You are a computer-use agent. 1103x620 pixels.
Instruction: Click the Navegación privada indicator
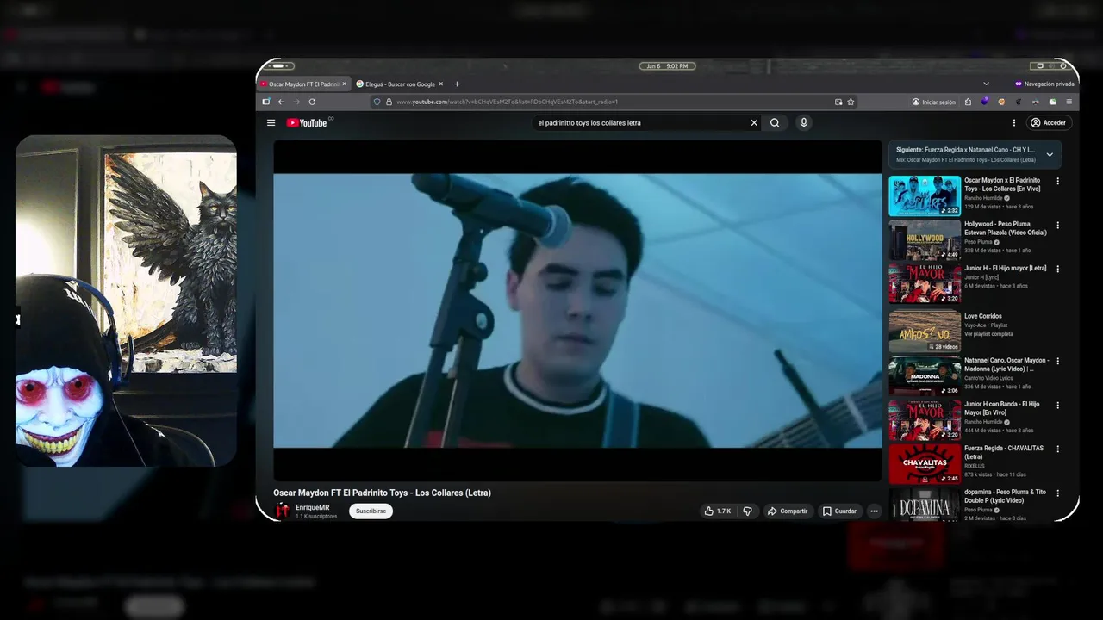tap(1044, 84)
